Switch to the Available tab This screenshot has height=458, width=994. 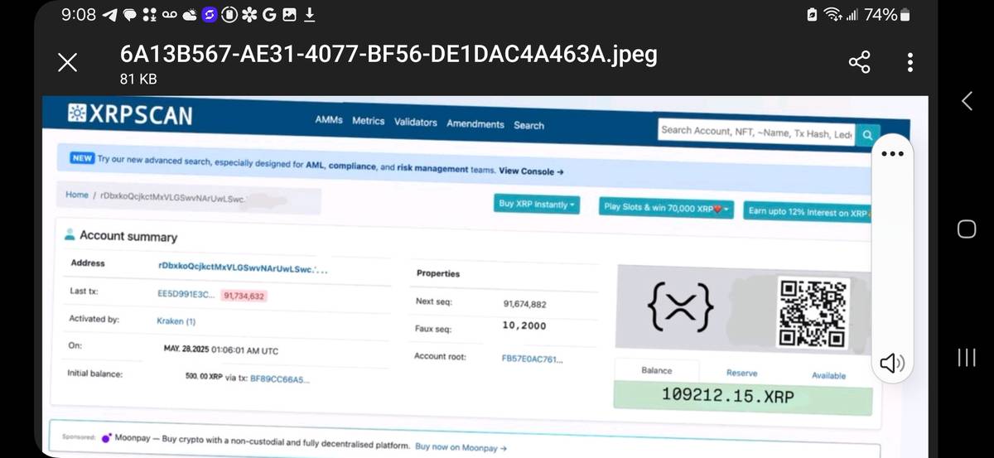[x=828, y=376]
